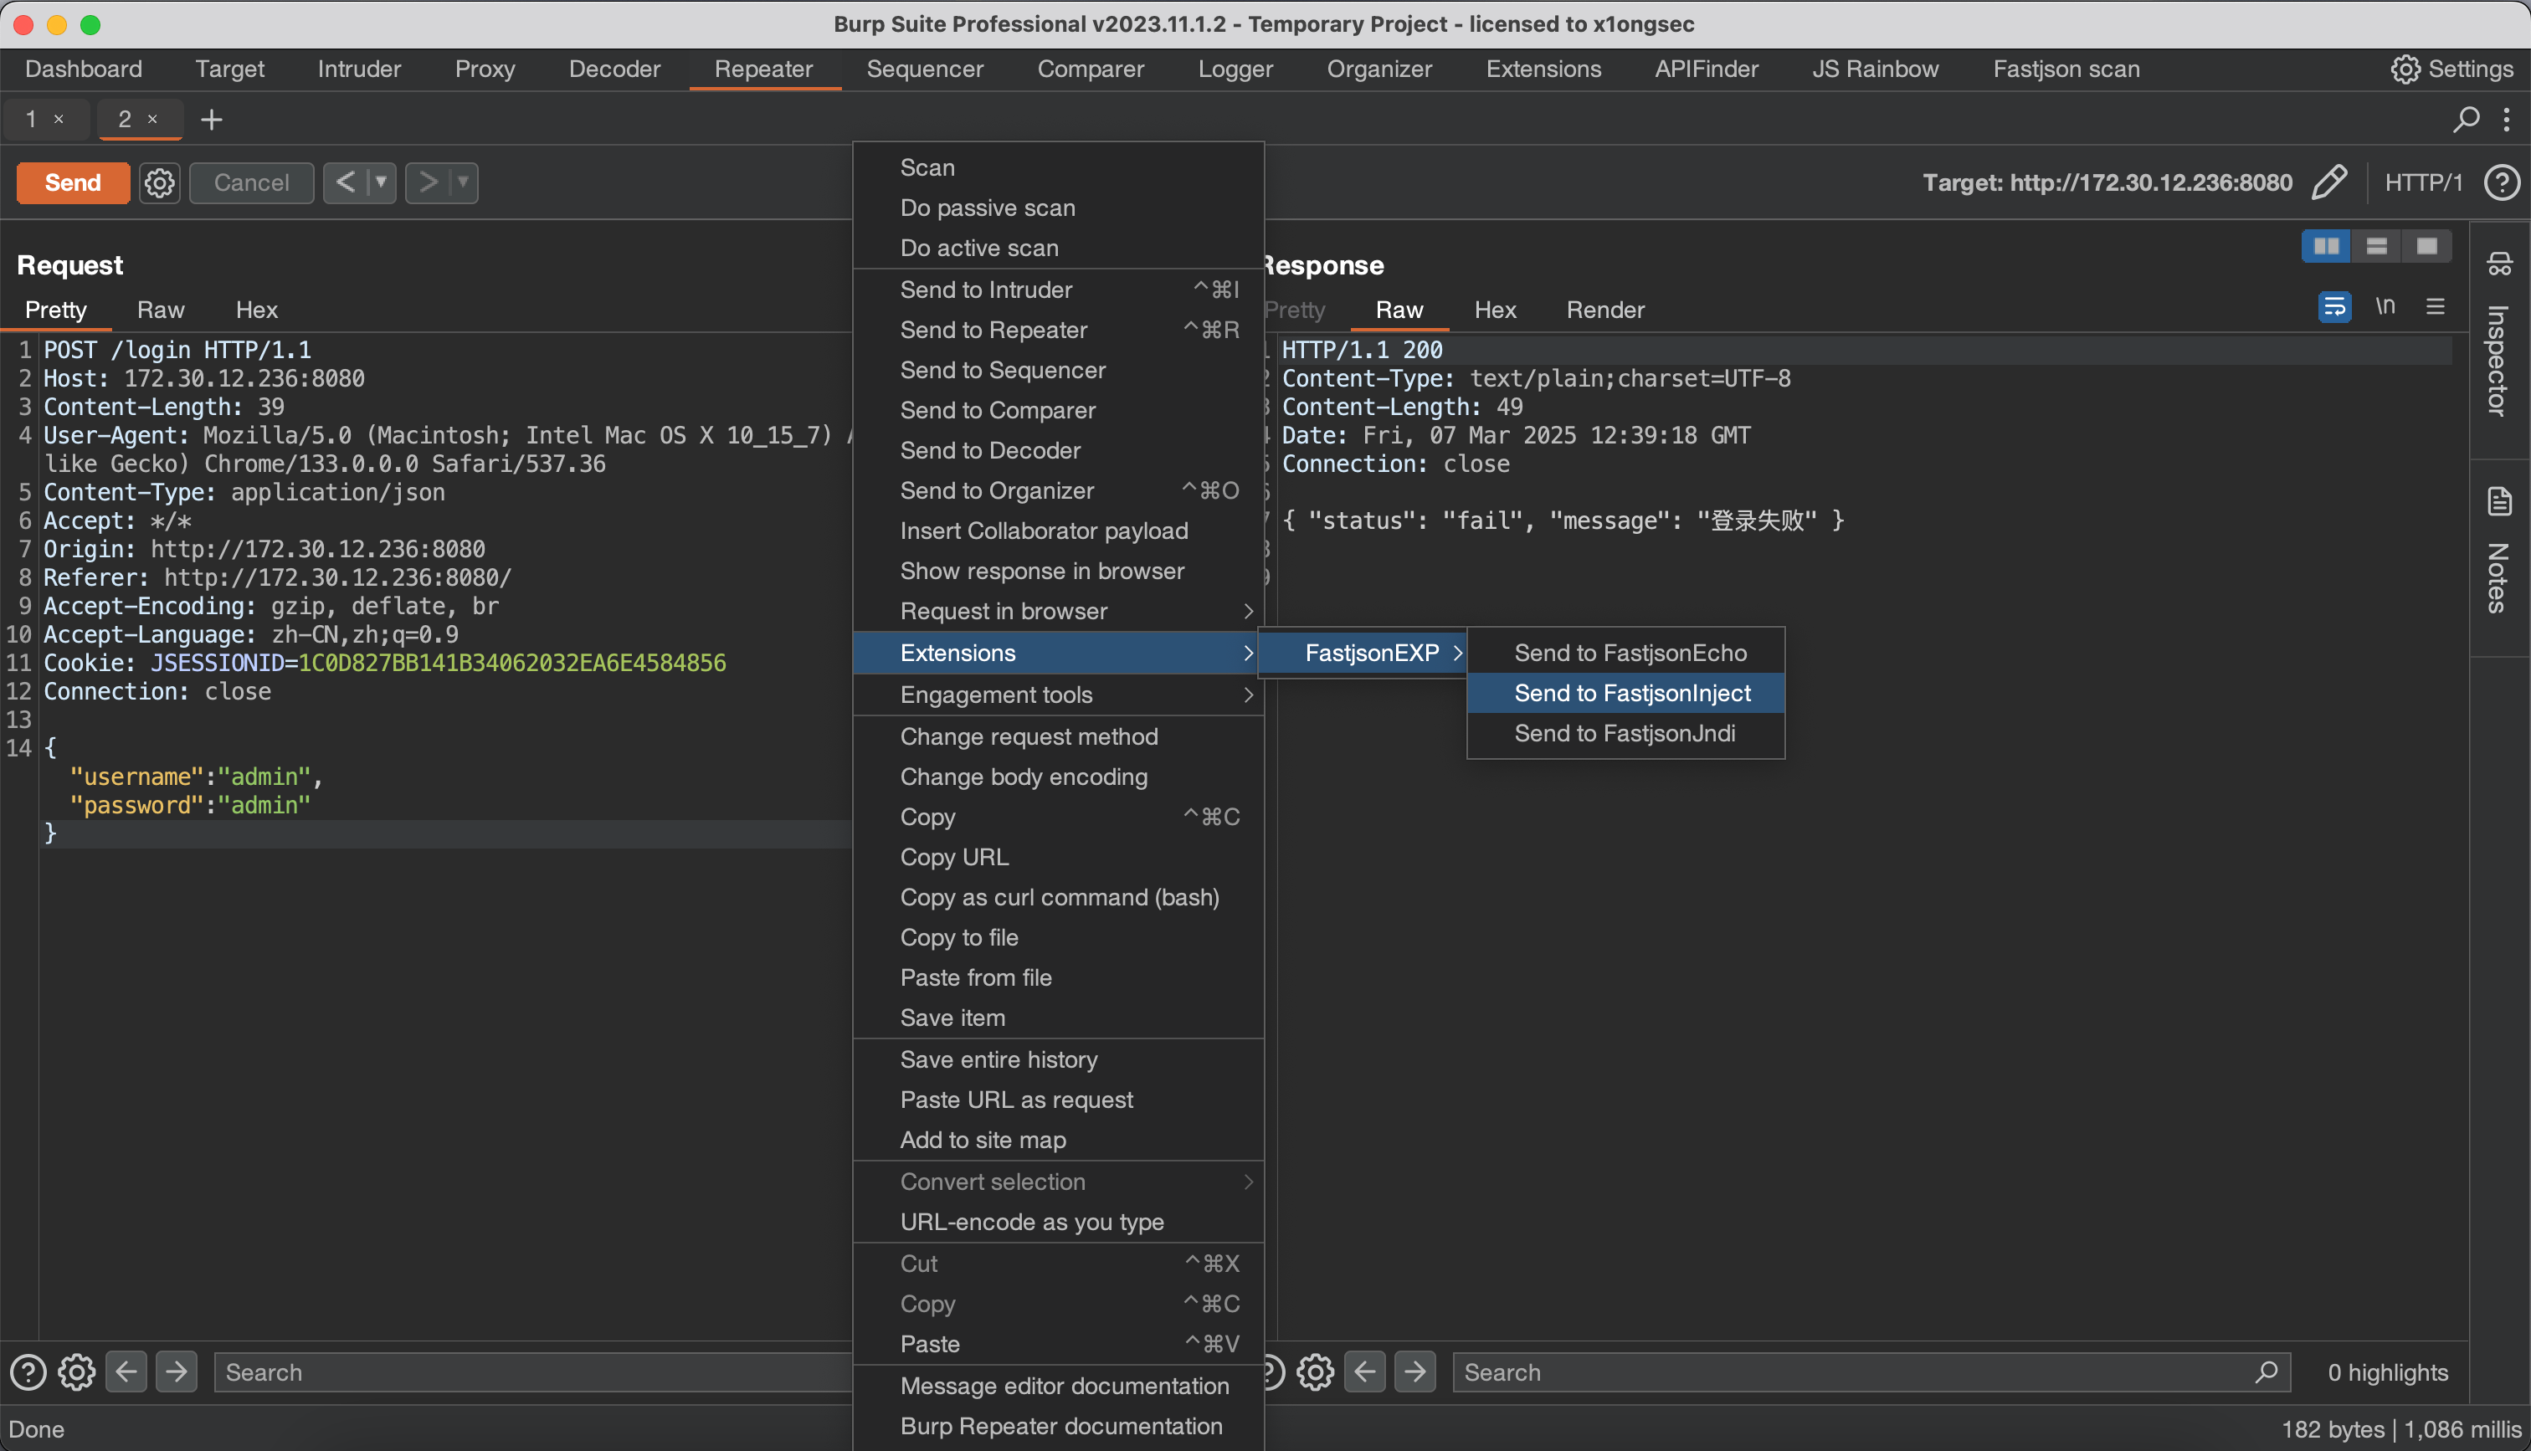
Task: Open response Hex view tab
Action: [x=1495, y=310]
